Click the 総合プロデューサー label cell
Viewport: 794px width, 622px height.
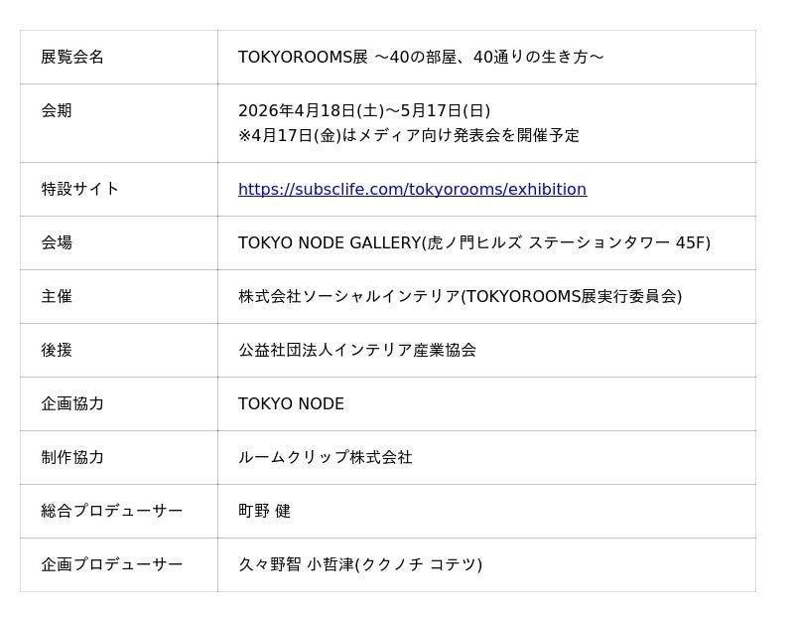coord(112,511)
